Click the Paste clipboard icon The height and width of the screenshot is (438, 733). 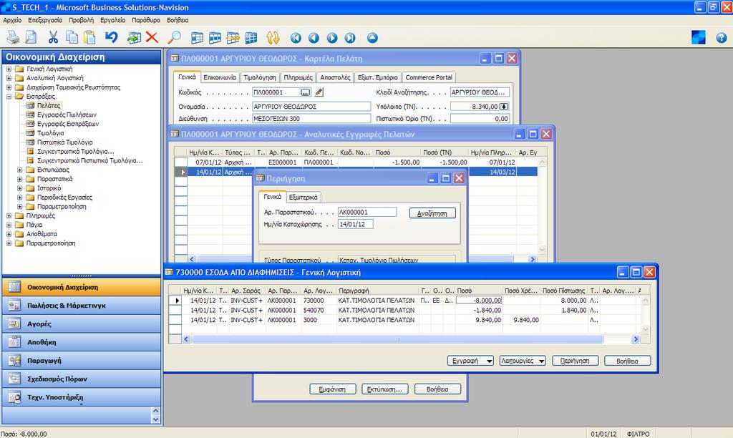click(89, 37)
